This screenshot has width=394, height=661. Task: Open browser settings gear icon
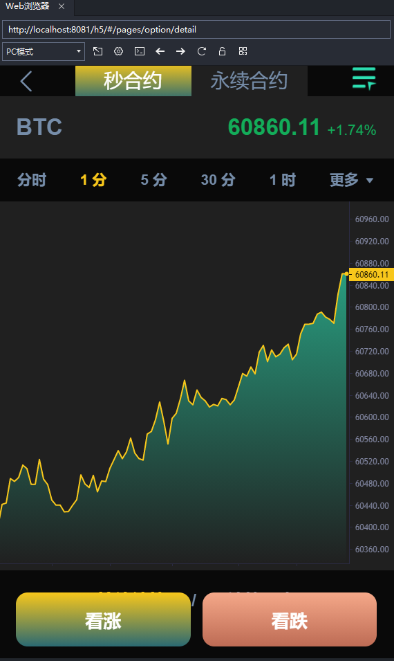coord(119,51)
